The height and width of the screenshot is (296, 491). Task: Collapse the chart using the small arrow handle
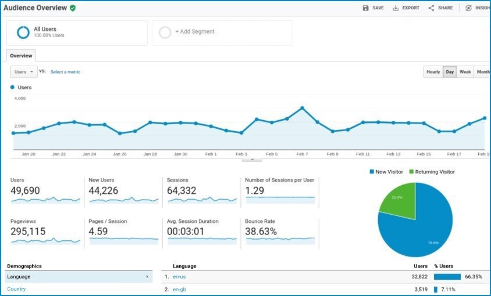(x=252, y=159)
